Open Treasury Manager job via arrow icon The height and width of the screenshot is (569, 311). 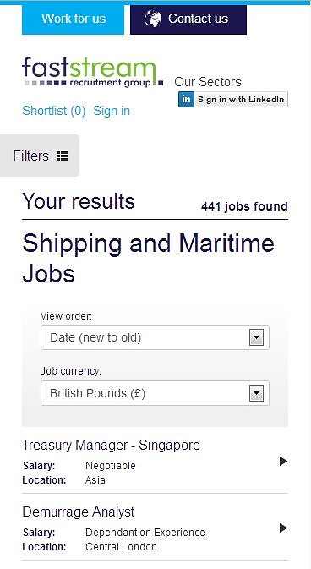tap(283, 462)
